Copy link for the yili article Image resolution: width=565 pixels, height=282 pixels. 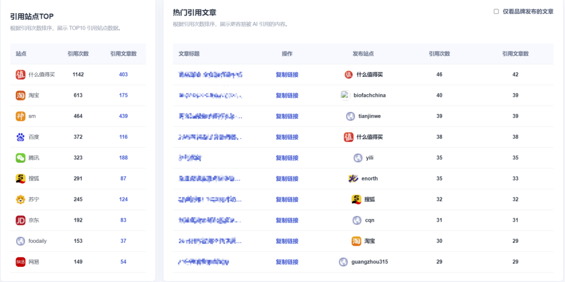(287, 158)
